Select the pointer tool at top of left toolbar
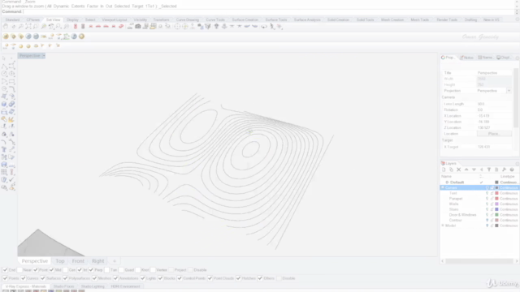 point(4,58)
